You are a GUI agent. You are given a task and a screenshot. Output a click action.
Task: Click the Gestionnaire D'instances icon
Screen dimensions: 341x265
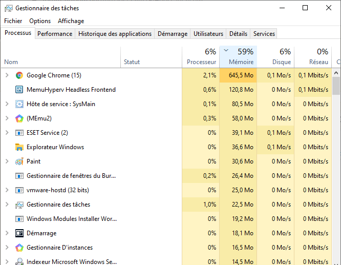point(19,248)
